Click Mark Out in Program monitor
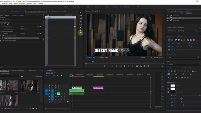 [112, 66]
